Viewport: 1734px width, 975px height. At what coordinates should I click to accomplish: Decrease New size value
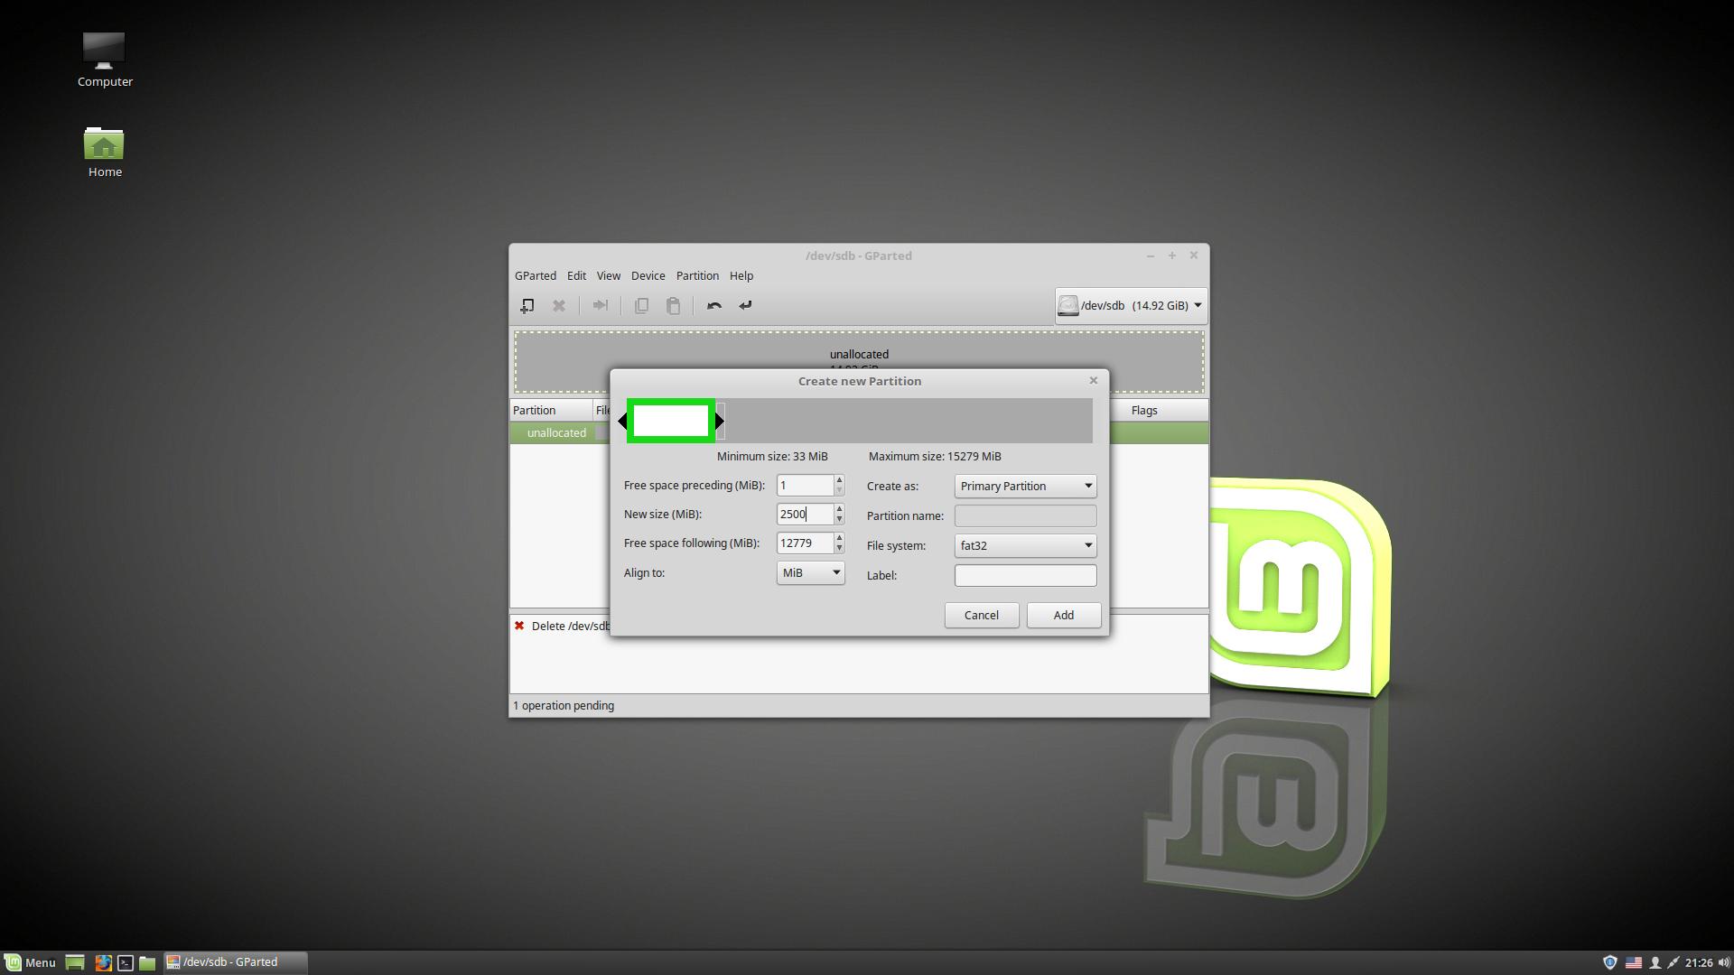click(839, 520)
